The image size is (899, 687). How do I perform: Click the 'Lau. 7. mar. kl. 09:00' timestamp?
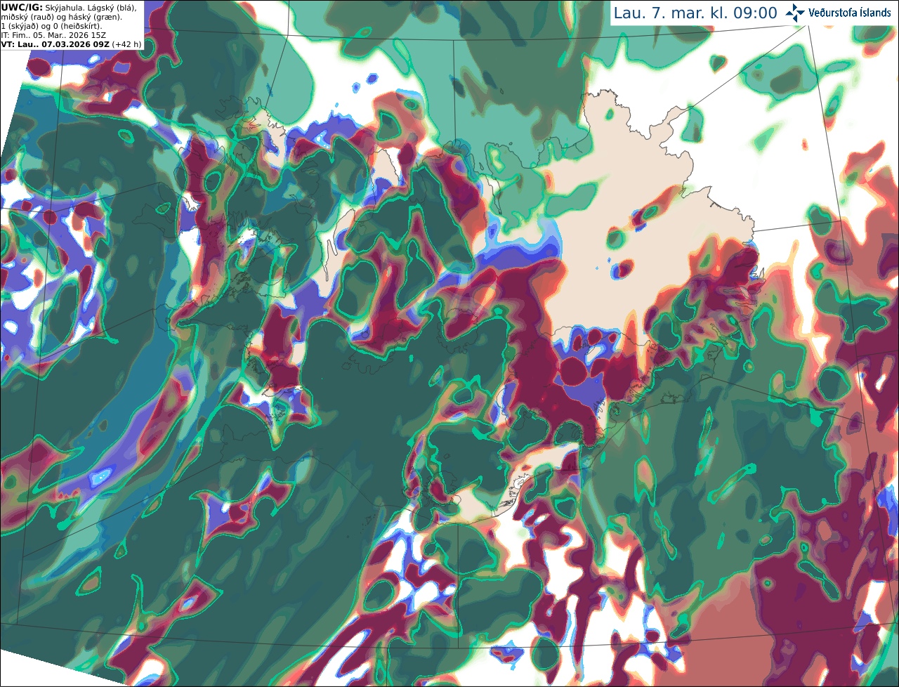[695, 13]
